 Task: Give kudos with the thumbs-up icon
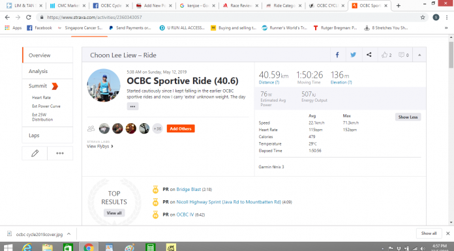(x=387, y=55)
